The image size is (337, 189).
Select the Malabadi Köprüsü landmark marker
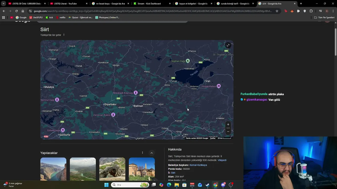pos(136,93)
